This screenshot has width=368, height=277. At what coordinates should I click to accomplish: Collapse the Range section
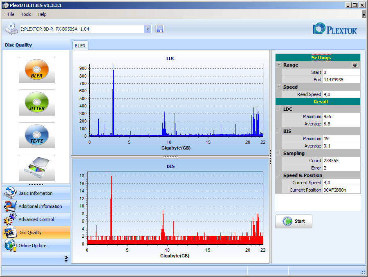[x=279, y=65]
